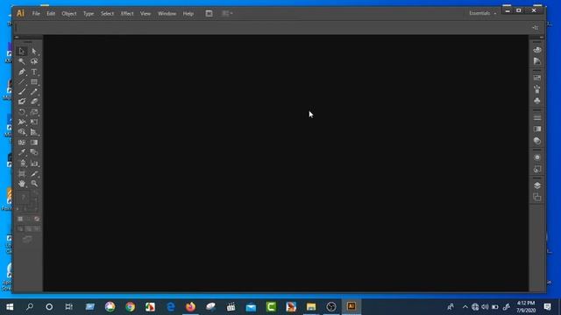
Task: Select the Paintbrush tool
Action: (22, 92)
